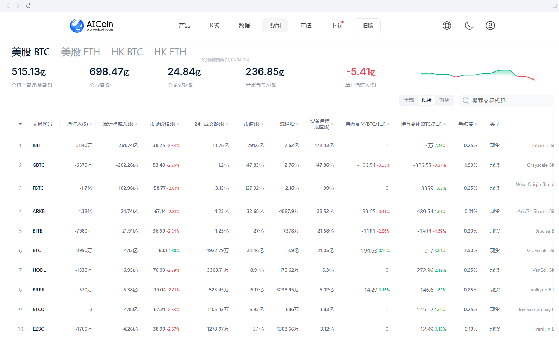The width and height of the screenshot is (559, 338).
Task: Open the user account icon
Action: tap(490, 26)
